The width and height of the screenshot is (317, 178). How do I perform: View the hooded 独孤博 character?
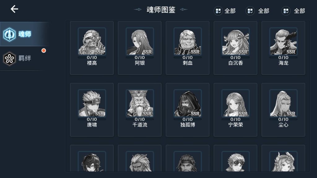(x=188, y=103)
